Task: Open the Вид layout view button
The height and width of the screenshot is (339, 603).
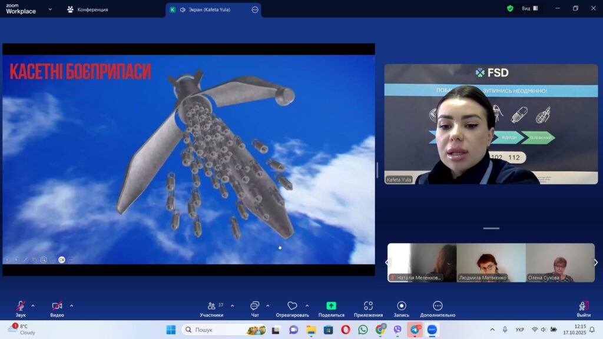Action: [x=529, y=9]
